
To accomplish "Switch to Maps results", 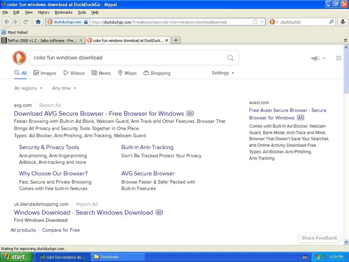I will click(x=127, y=73).
